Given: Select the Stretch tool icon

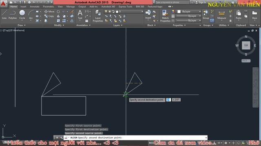Looking at the screenshot, I should [46, 21].
